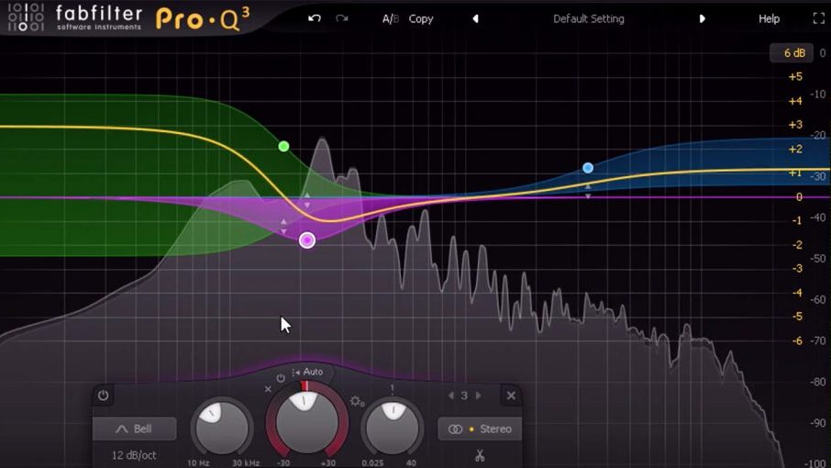Copy the current state with the Copy button
This screenshot has height=468, width=831.
pyautogui.click(x=421, y=18)
